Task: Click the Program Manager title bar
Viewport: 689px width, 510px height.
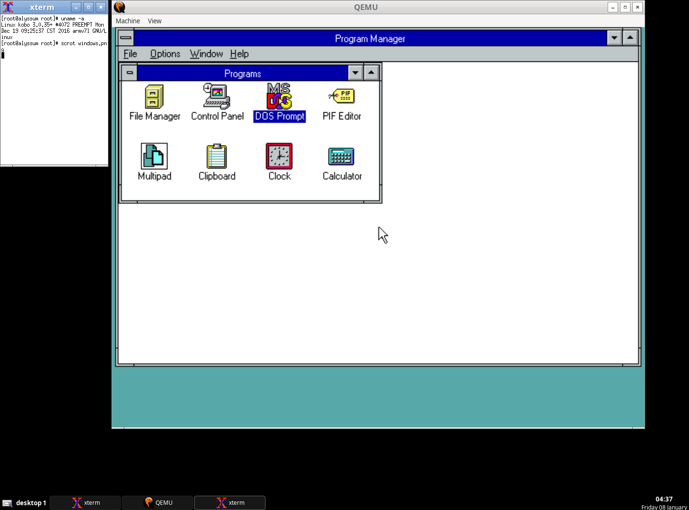Action: point(370,38)
